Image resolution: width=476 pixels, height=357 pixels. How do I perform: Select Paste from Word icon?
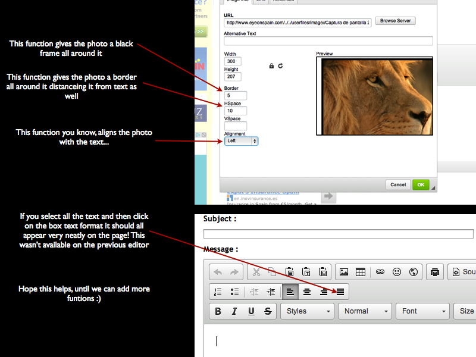(x=322, y=272)
